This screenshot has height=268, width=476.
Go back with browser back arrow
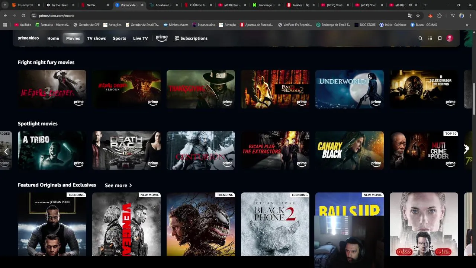(5, 16)
